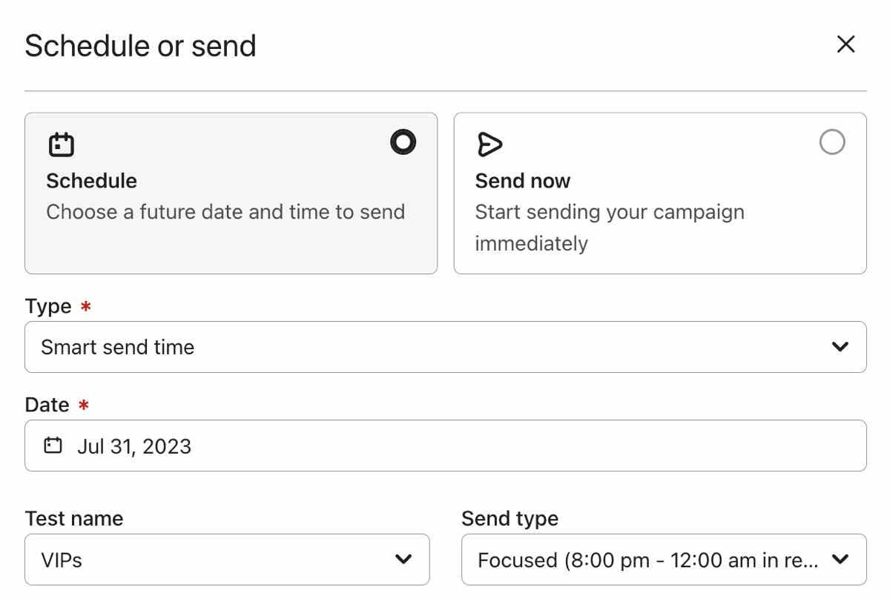Click the calendar icon inside the Date field

tap(53, 445)
